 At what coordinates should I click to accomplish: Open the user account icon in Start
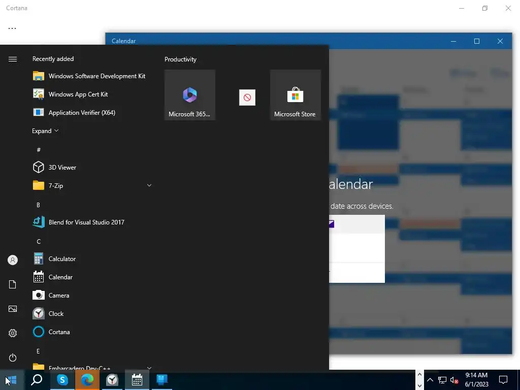pos(13,260)
